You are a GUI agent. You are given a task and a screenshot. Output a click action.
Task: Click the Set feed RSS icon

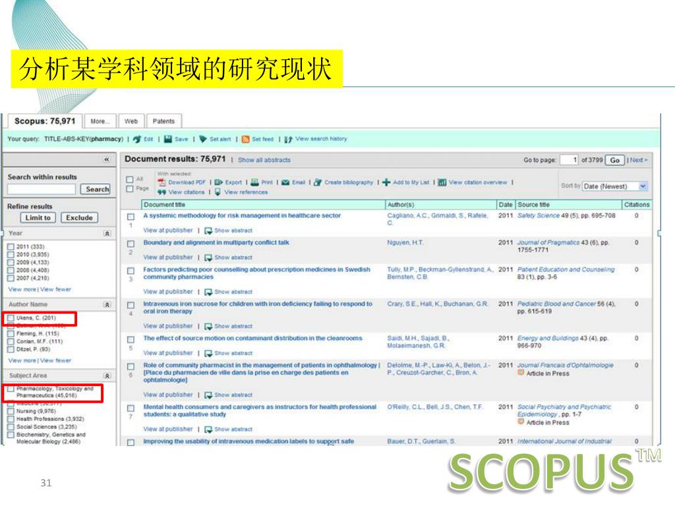(x=246, y=139)
